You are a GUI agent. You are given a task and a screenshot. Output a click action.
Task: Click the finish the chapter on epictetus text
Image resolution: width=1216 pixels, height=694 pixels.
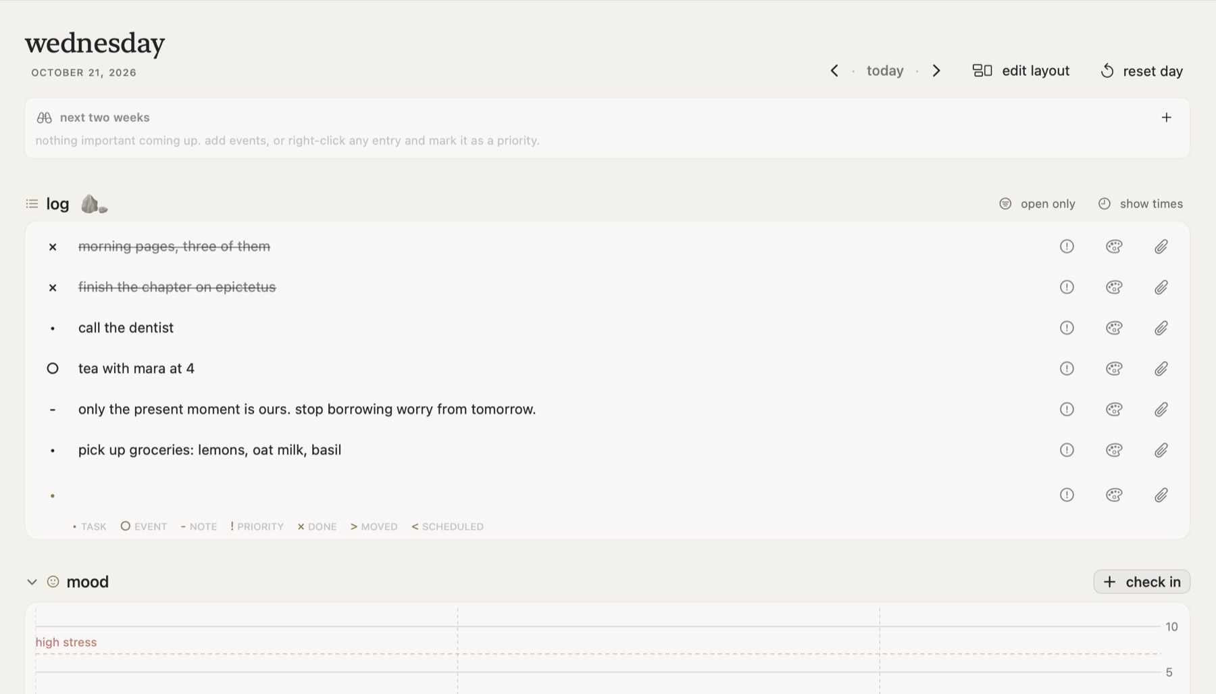[177, 287]
